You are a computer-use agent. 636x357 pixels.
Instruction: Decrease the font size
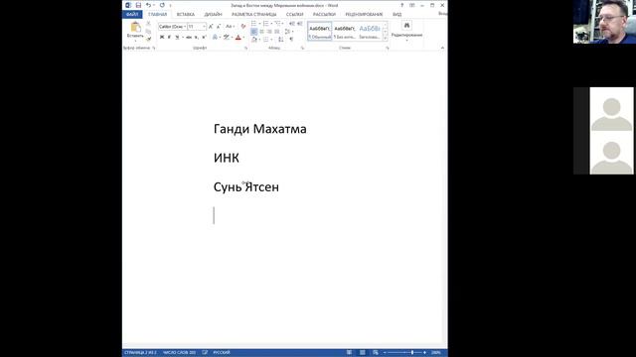click(219, 27)
